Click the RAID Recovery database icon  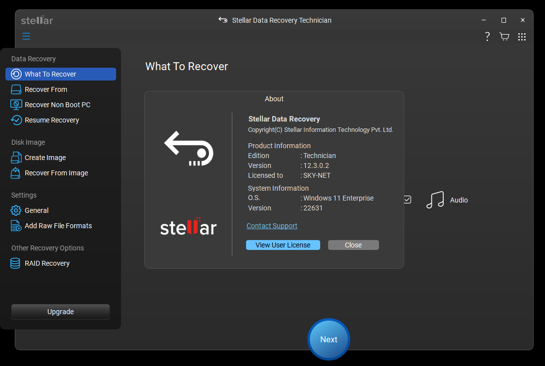(x=15, y=263)
